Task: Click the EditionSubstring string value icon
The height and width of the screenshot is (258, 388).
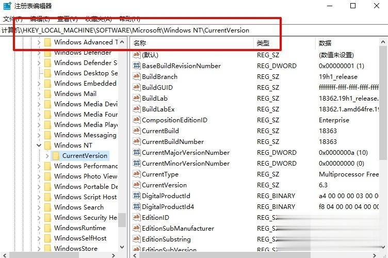Action: click(x=137, y=239)
